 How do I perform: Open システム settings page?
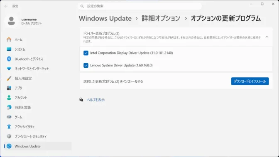pos(38,49)
